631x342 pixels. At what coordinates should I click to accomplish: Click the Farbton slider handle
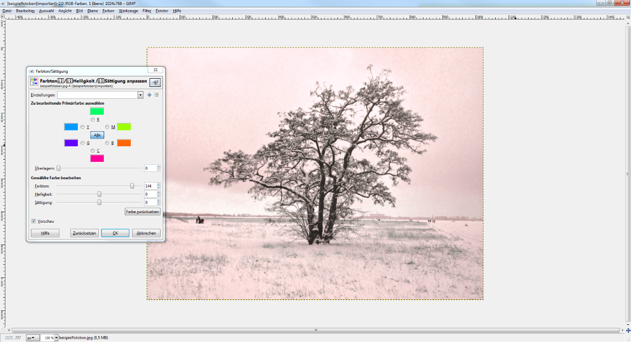point(132,186)
